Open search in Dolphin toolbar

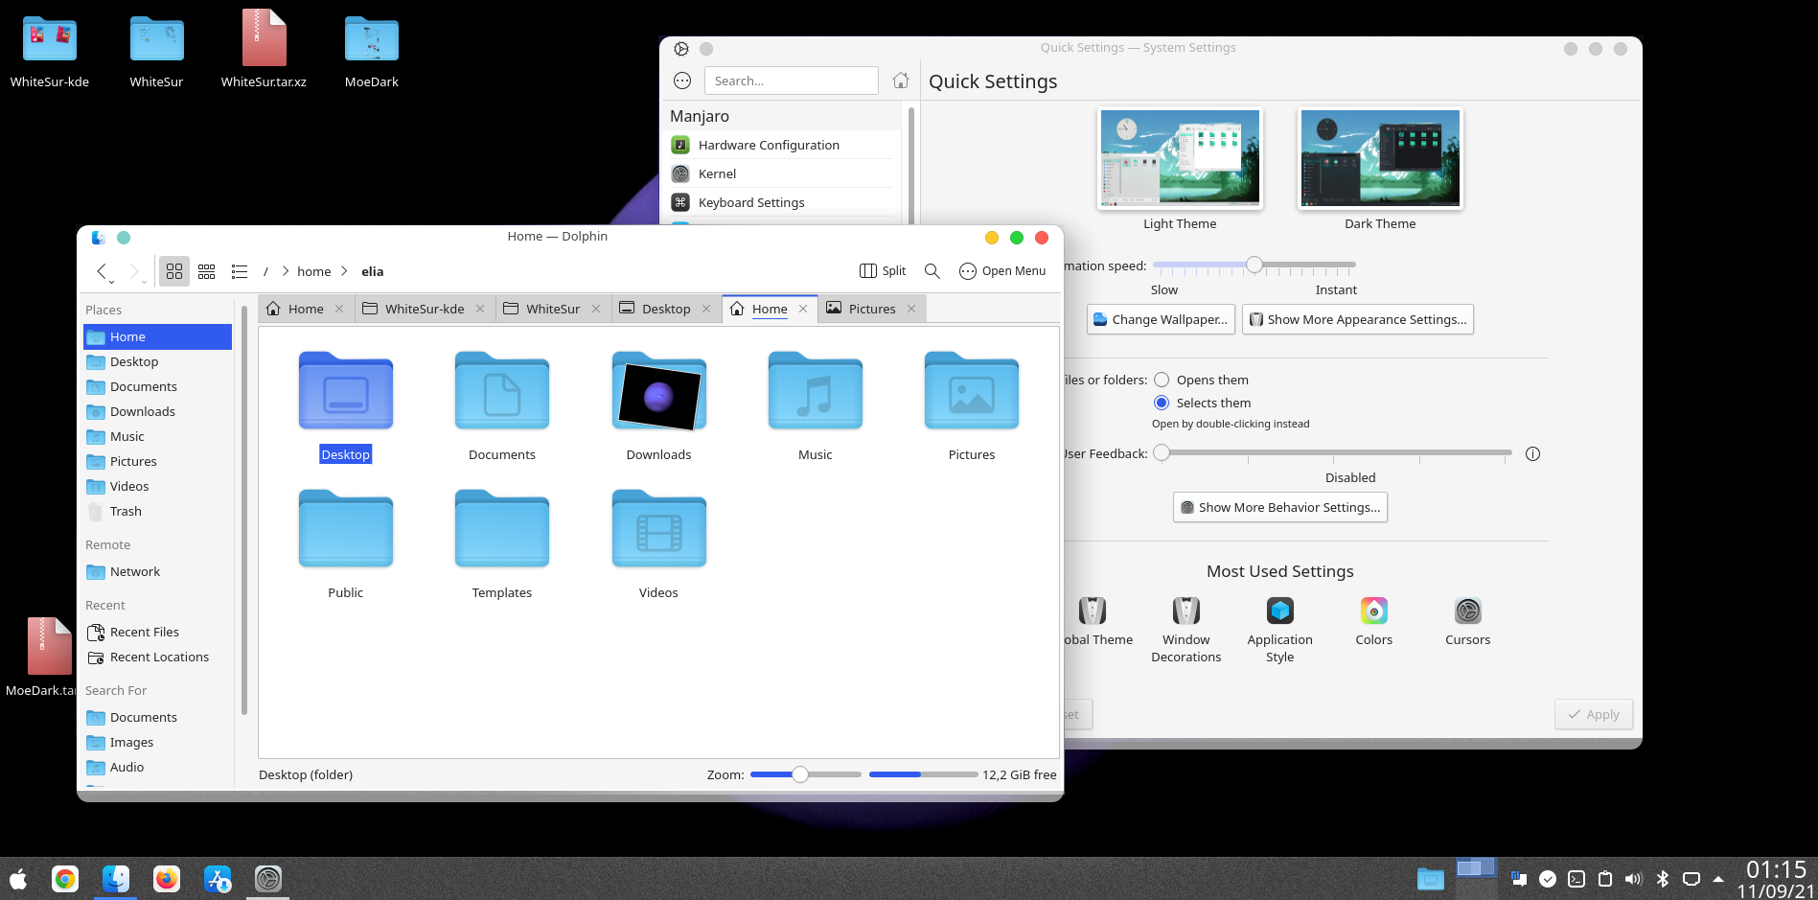click(x=932, y=271)
